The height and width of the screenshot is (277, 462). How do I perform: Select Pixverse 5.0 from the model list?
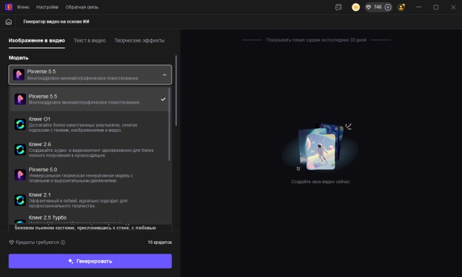(x=90, y=174)
